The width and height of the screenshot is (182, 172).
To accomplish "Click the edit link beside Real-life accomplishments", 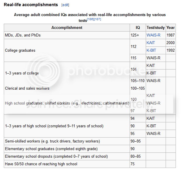I will coord(65,5).
